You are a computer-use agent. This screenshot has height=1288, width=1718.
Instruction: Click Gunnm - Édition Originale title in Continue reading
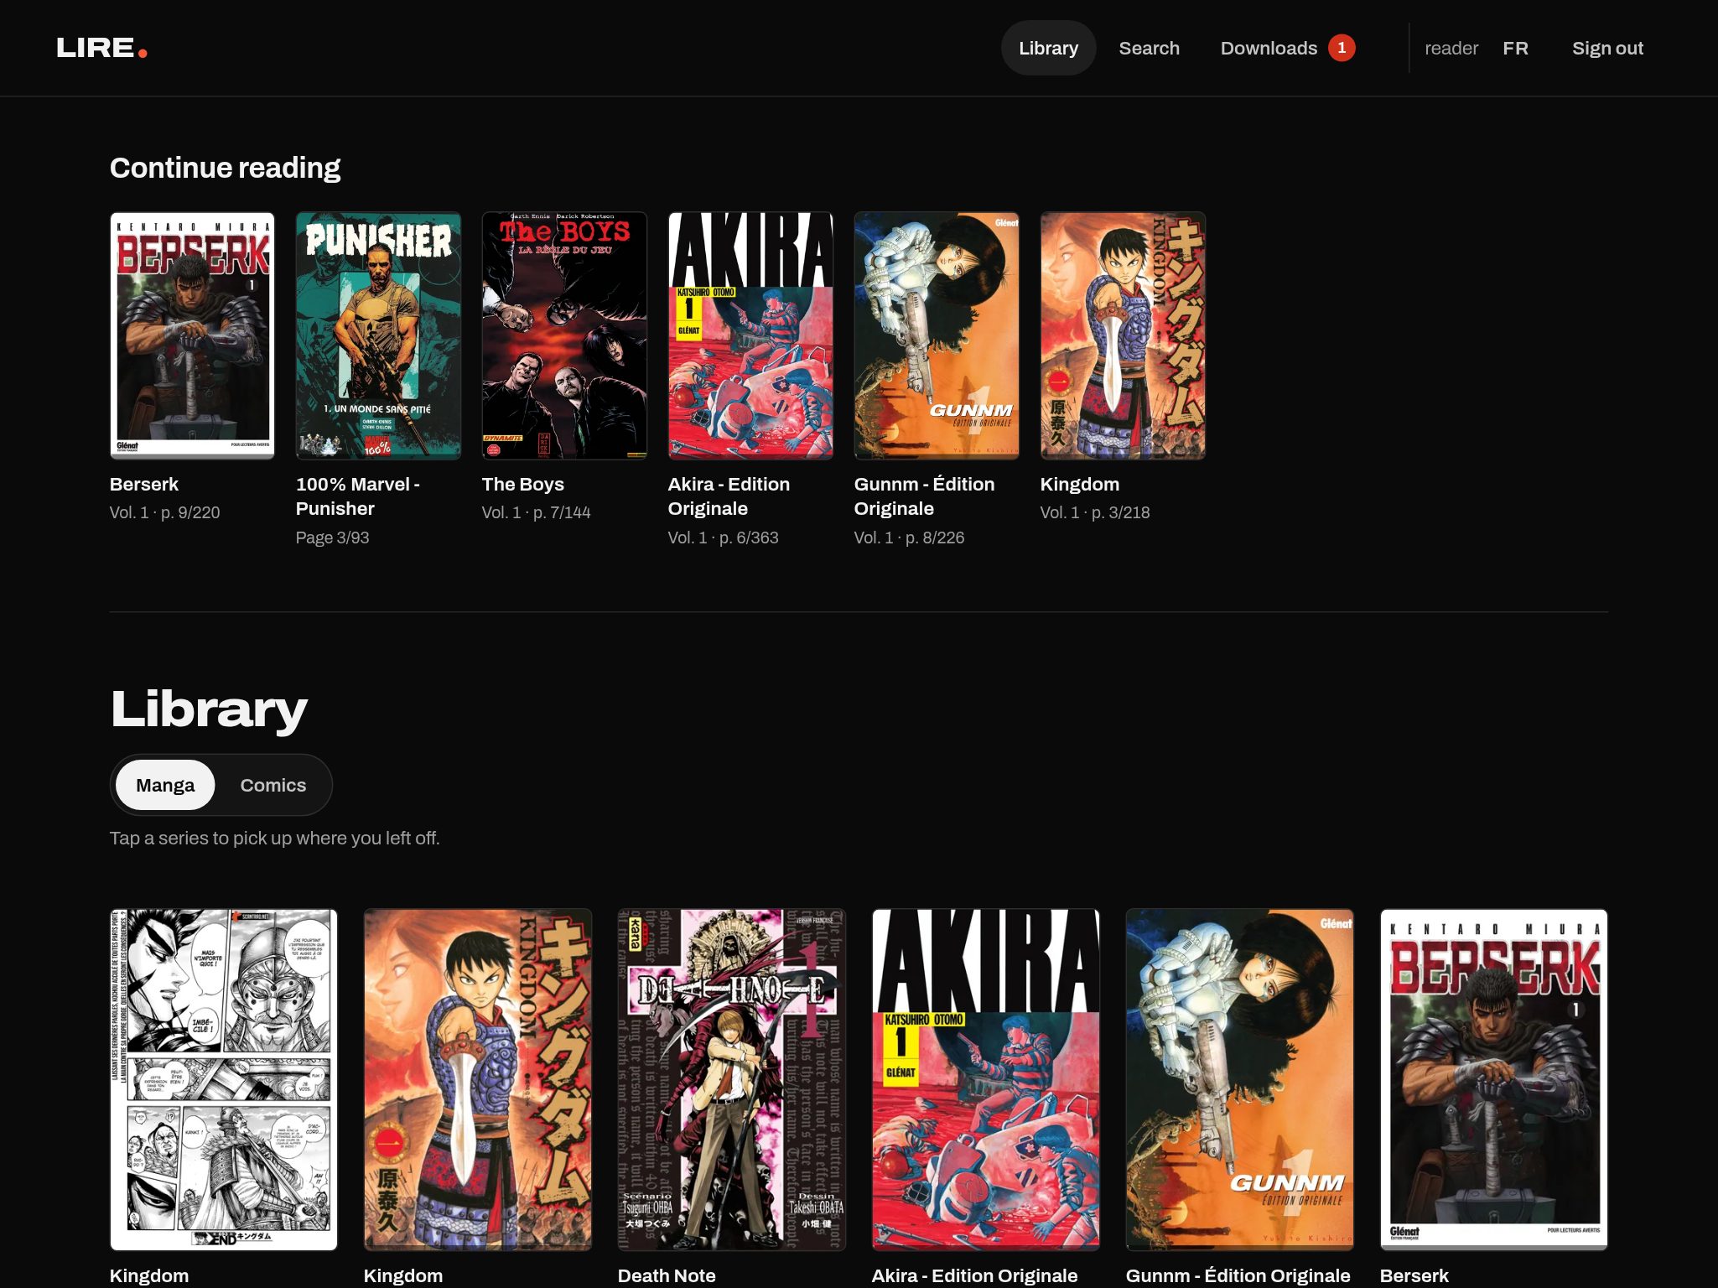[x=924, y=496]
